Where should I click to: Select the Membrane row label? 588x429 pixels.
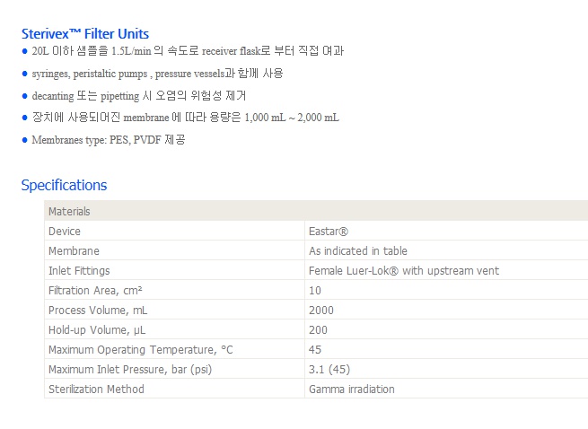click(x=74, y=251)
